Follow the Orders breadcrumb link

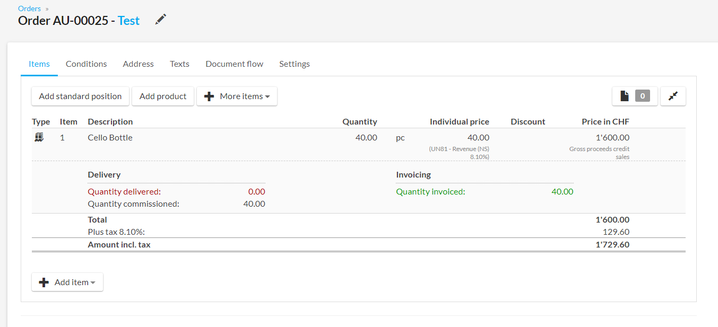(x=29, y=8)
